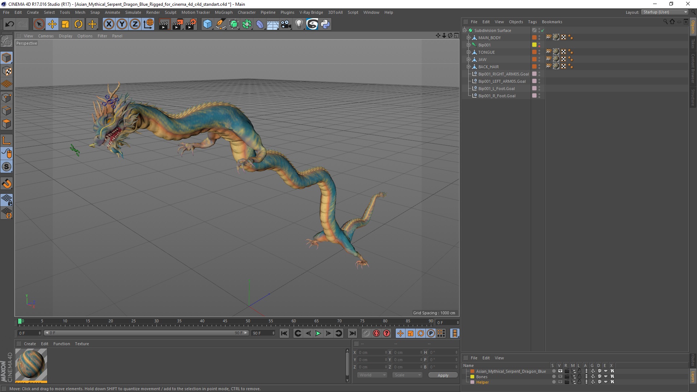This screenshot has width=697, height=392.
Task: Open the Cameras viewport menu
Action: [x=46, y=36]
